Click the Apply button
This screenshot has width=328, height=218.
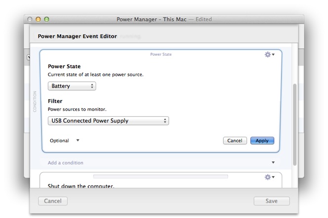pyautogui.click(x=262, y=141)
